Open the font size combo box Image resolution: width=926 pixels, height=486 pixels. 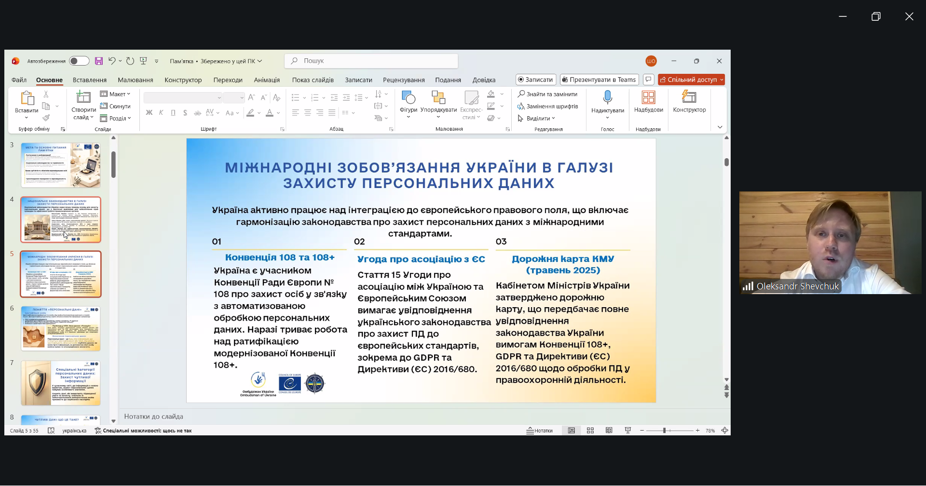[234, 98]
